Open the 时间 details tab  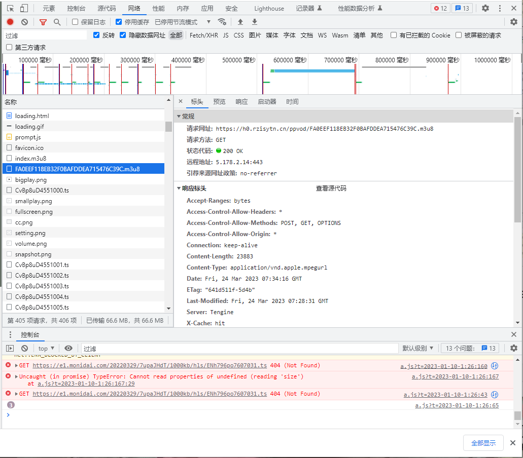pyautogui.click(x=292, y=102)
